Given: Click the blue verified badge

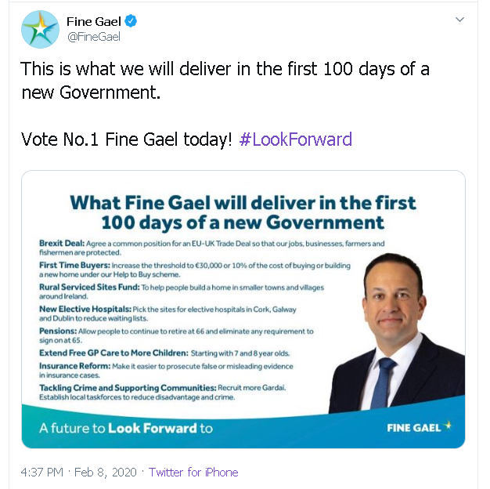Looking at the screenshot, I should (132, 21).
